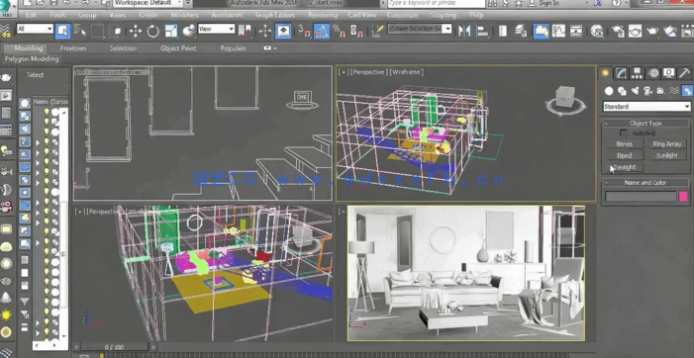Click the Daylight system button
Screen dimensions: 694x358
click(624, 167)
